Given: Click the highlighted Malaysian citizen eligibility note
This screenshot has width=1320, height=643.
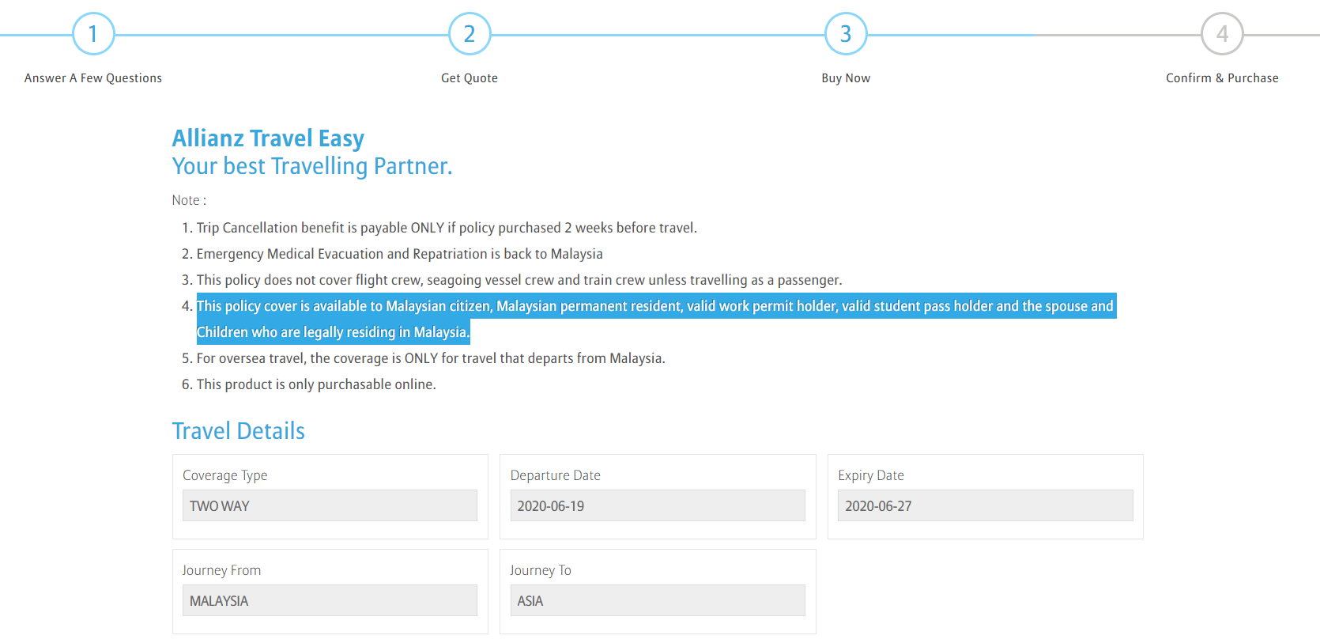Looking at the screenshot, I should point(655,319).
